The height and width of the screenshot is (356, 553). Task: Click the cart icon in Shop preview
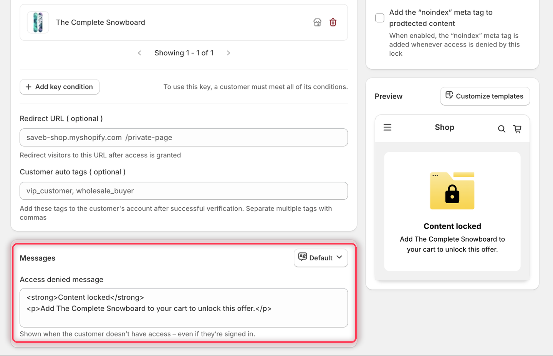coord(517,129)
